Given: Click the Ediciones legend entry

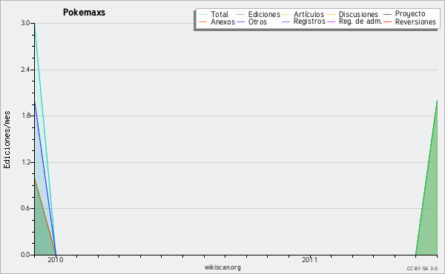Looking at the screenshot, I should [258, 14].
